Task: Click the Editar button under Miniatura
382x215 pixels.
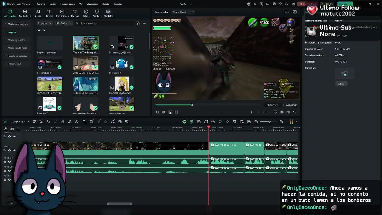Action: (x=341, y=84)
